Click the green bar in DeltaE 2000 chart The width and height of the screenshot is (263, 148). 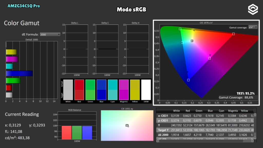point(13,80)
